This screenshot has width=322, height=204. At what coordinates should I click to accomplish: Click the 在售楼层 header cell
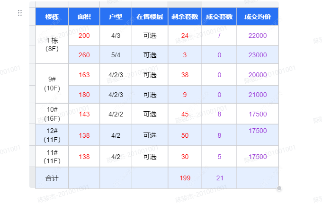point(150,17)
